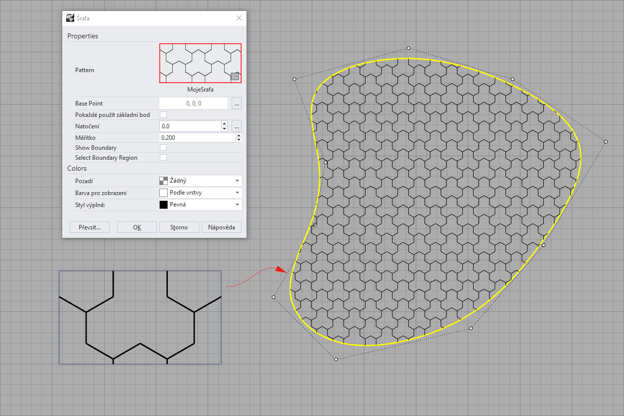Click the browse button beside Base Point
The image size is (624, 416).
(237, 104)
